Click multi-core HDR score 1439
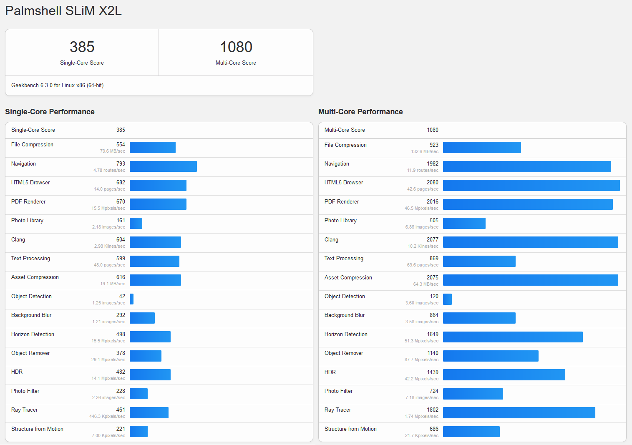 [x=433, y=372]
